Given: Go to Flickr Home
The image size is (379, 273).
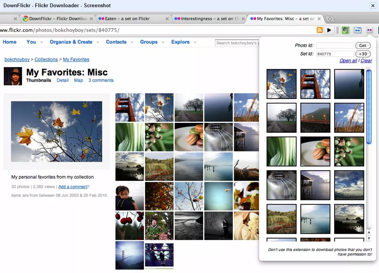Looking at the screenshot, I should 10,42.
